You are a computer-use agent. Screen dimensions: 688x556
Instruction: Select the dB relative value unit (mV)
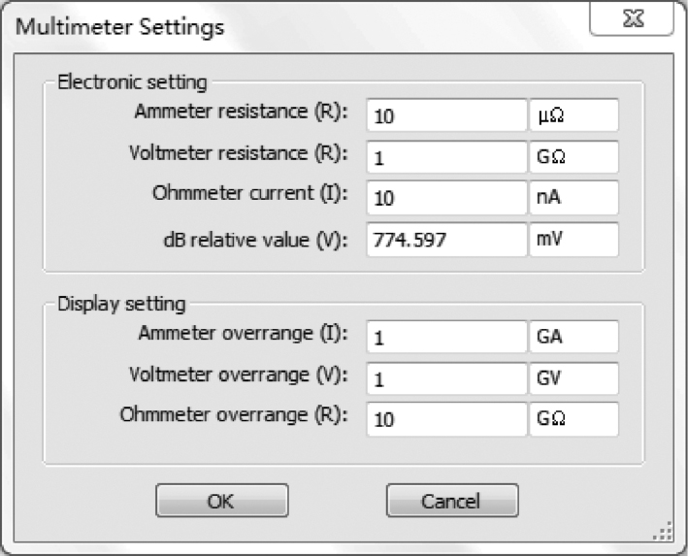tap(574, 240)
